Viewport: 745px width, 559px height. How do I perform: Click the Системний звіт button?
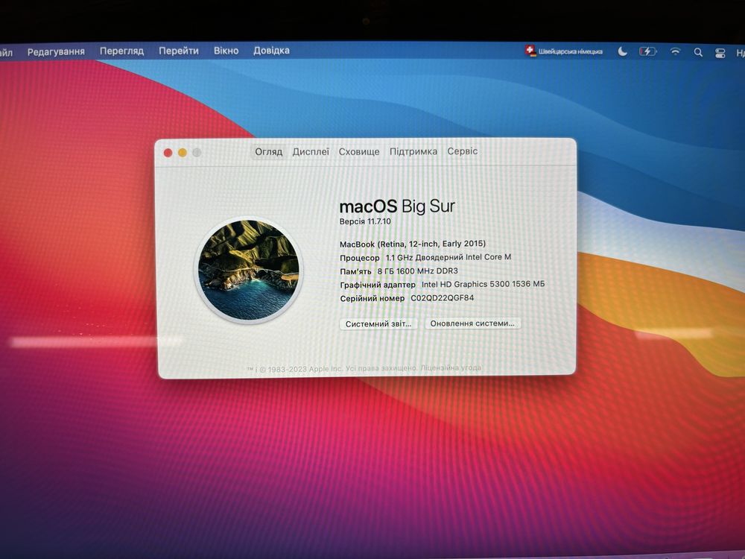click(x=378, y=323)
